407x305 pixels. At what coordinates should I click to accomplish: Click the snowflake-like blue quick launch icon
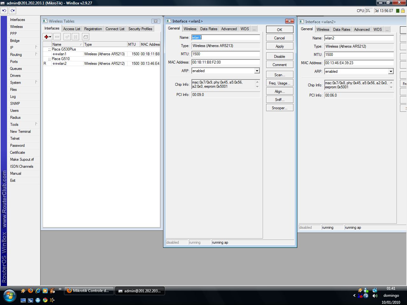38,300
